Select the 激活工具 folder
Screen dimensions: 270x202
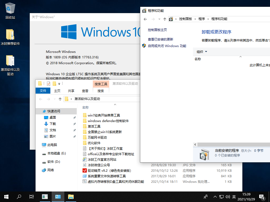click(94, 126)
